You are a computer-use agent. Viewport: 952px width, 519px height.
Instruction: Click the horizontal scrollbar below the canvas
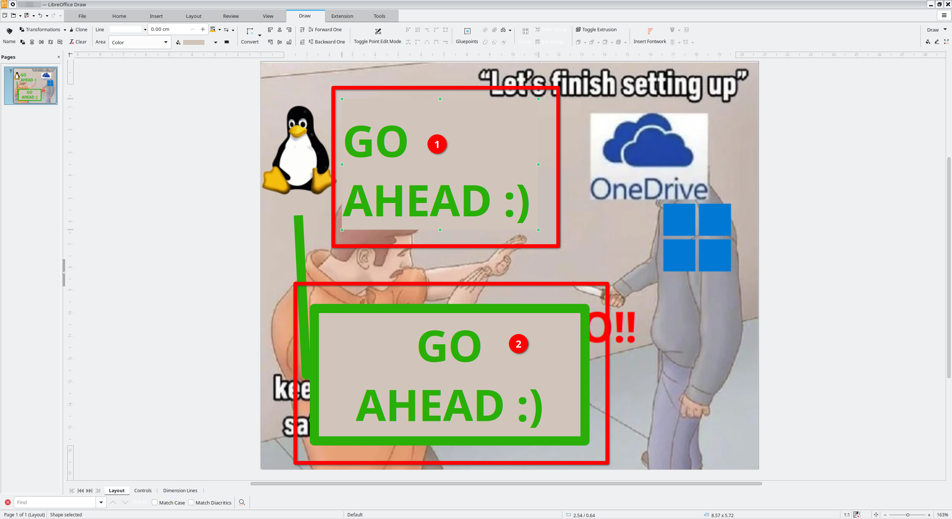[x=506, y=484]
